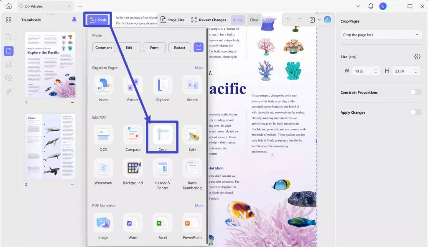Toggle Constrain Proportions switch
This screenshot has height=247, width=428.
pos(416,92)
